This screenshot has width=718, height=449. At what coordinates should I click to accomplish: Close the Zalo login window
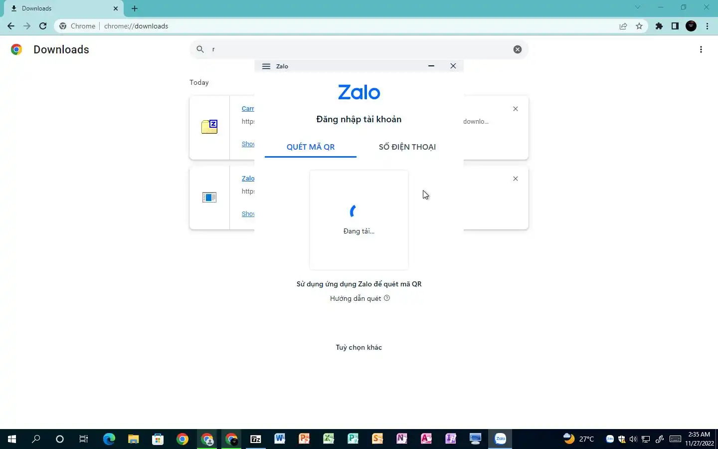453,66
